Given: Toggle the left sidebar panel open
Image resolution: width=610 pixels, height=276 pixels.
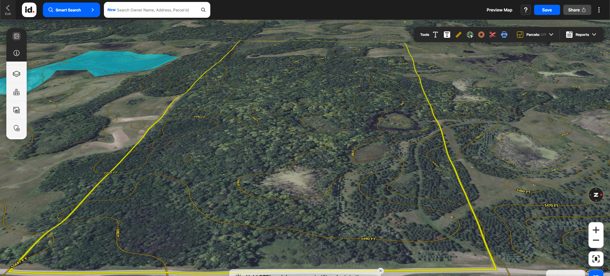Looking at the screenshot, I should [x=17, y=36].
